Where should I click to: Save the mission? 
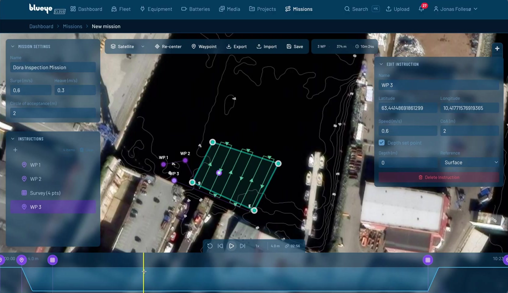[x=295, y=47]
